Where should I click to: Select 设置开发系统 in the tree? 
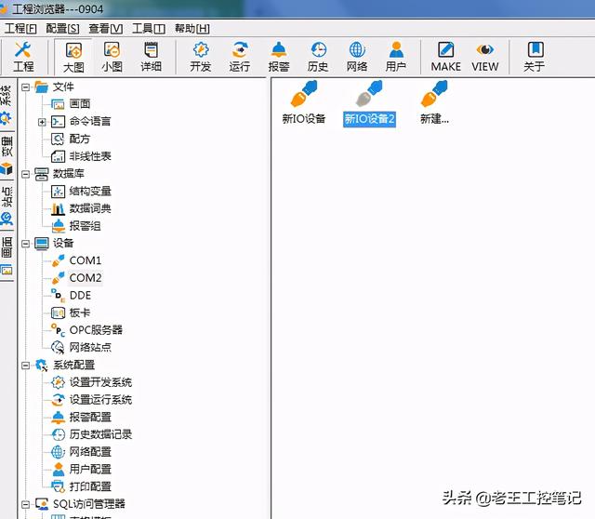(x=100, y=382)
